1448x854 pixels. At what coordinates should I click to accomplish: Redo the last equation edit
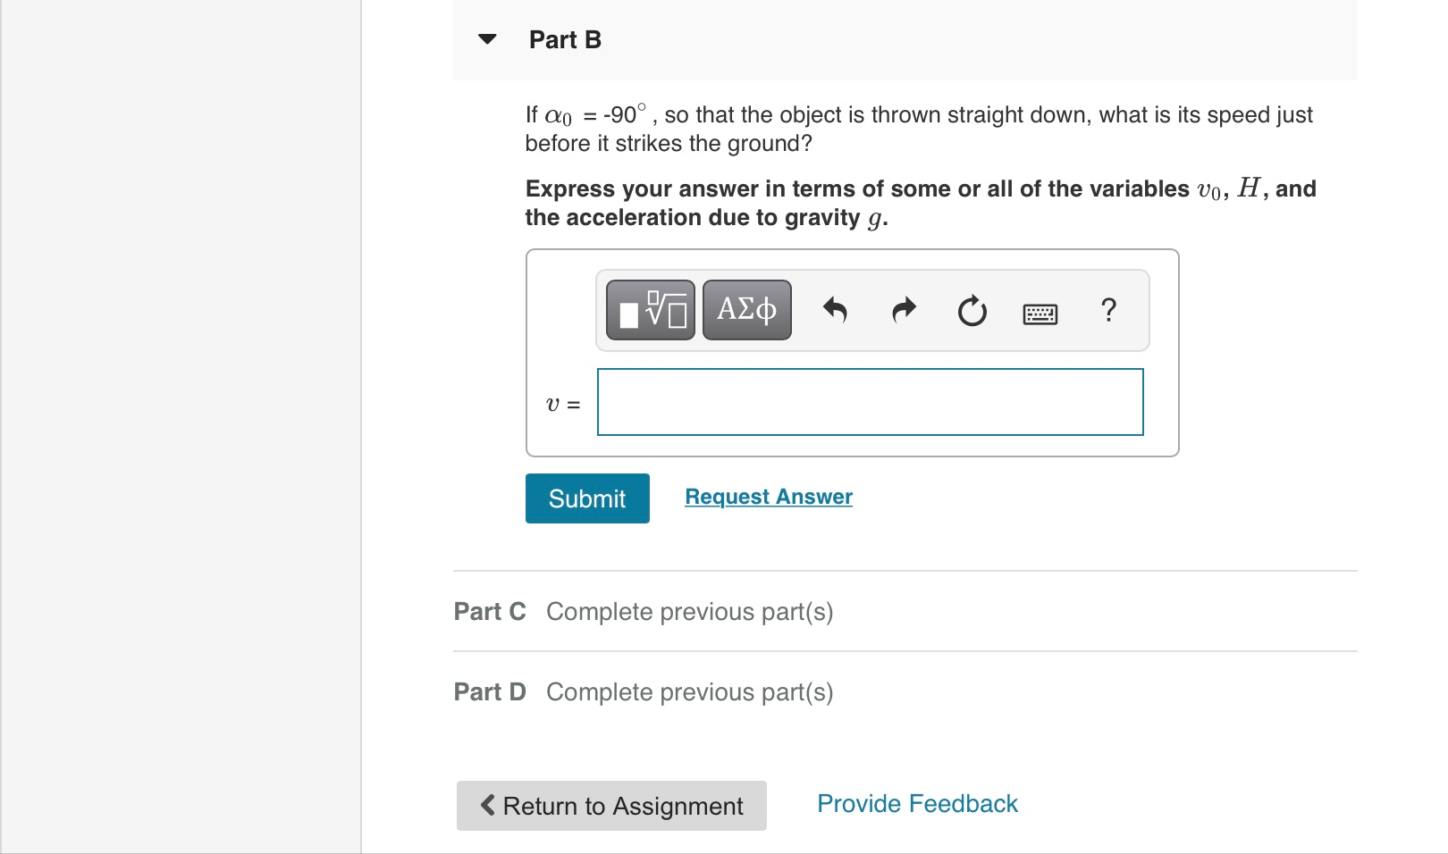click(903, 310)
